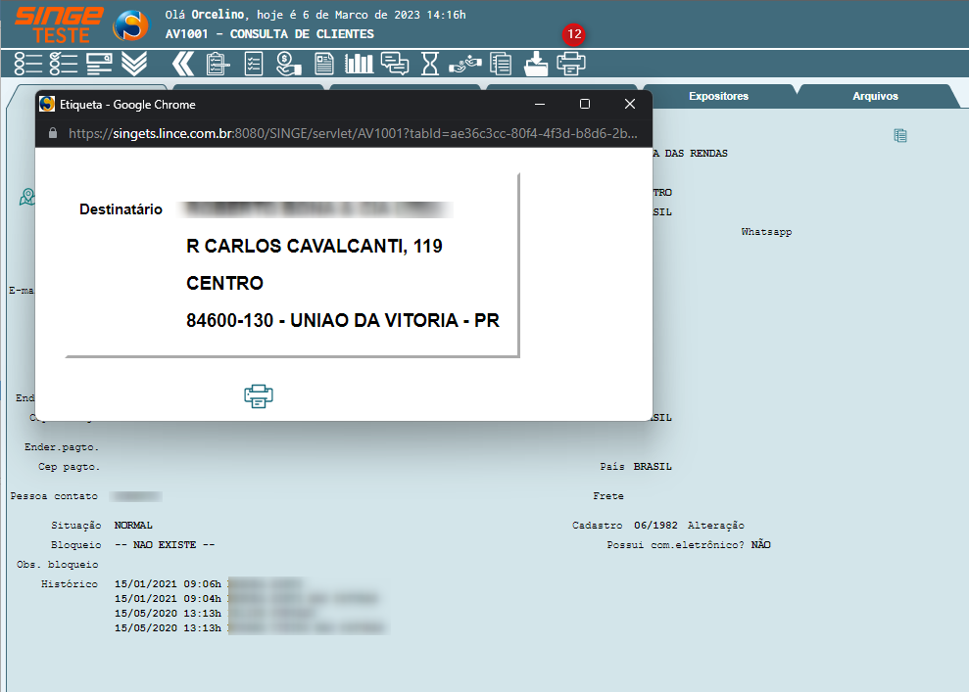Screen dimensions: 969x692
Task: Expand the double down chevron icon
Action: click(x=134, y=65)
